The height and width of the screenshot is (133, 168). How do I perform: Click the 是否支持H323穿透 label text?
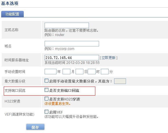[x=65, y=99]
